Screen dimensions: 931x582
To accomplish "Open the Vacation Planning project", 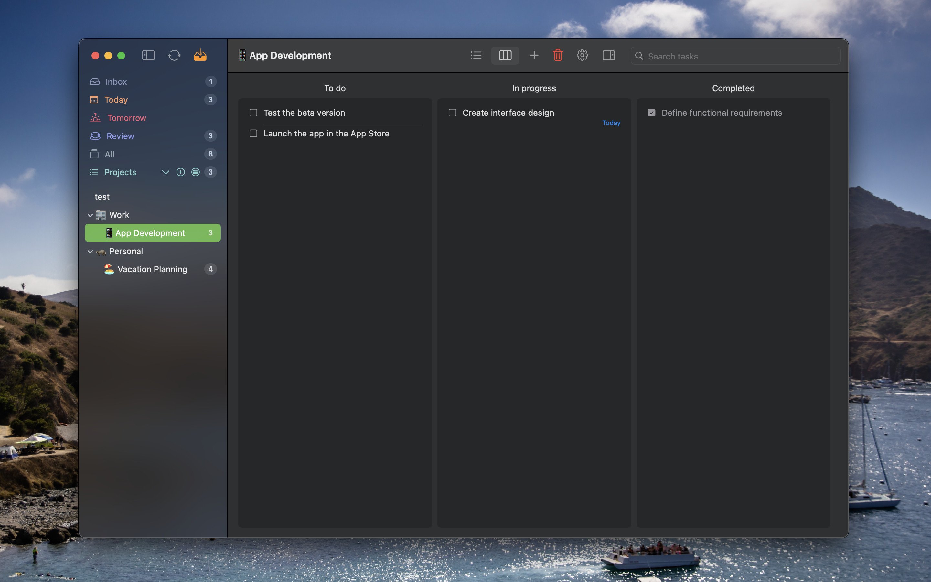I will point(152,269).
